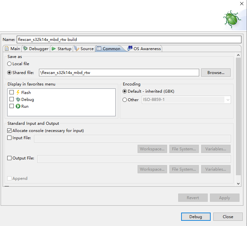Screen dimensions: 247x226
Task: Click Browse for shared file location
Action: pyautogui.click(x=216, y=73)
